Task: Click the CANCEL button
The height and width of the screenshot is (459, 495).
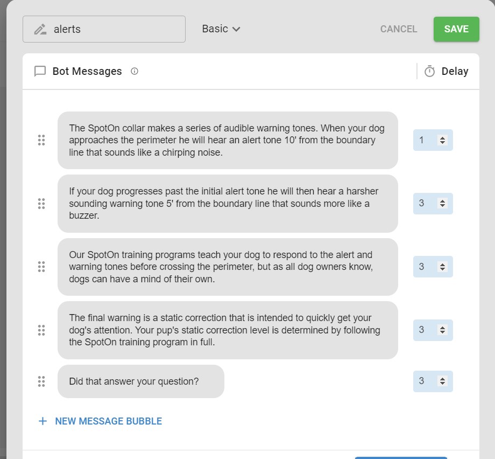Action: tap(398, 29)
